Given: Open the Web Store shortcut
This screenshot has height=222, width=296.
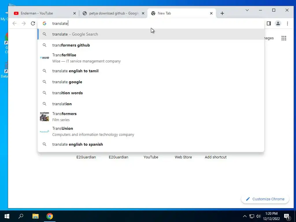Looking at the screenshot, I should coord(183,157).
